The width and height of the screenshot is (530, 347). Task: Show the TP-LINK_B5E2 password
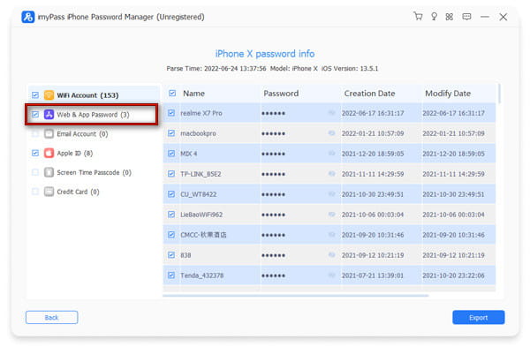coord(331,174)
